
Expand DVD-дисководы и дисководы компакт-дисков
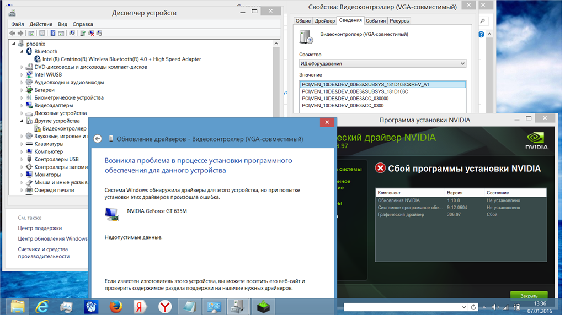22,67
